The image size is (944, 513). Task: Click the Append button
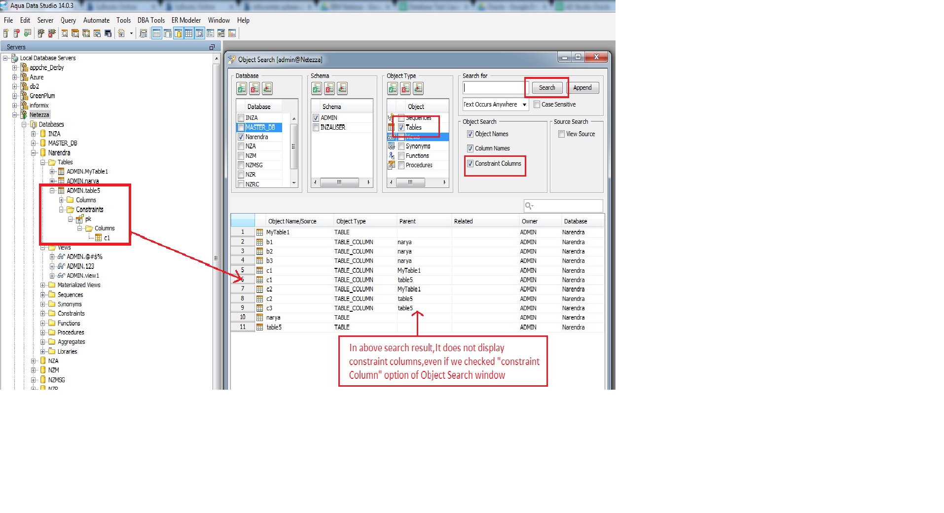pyautogui.click(x=582, y=88)
